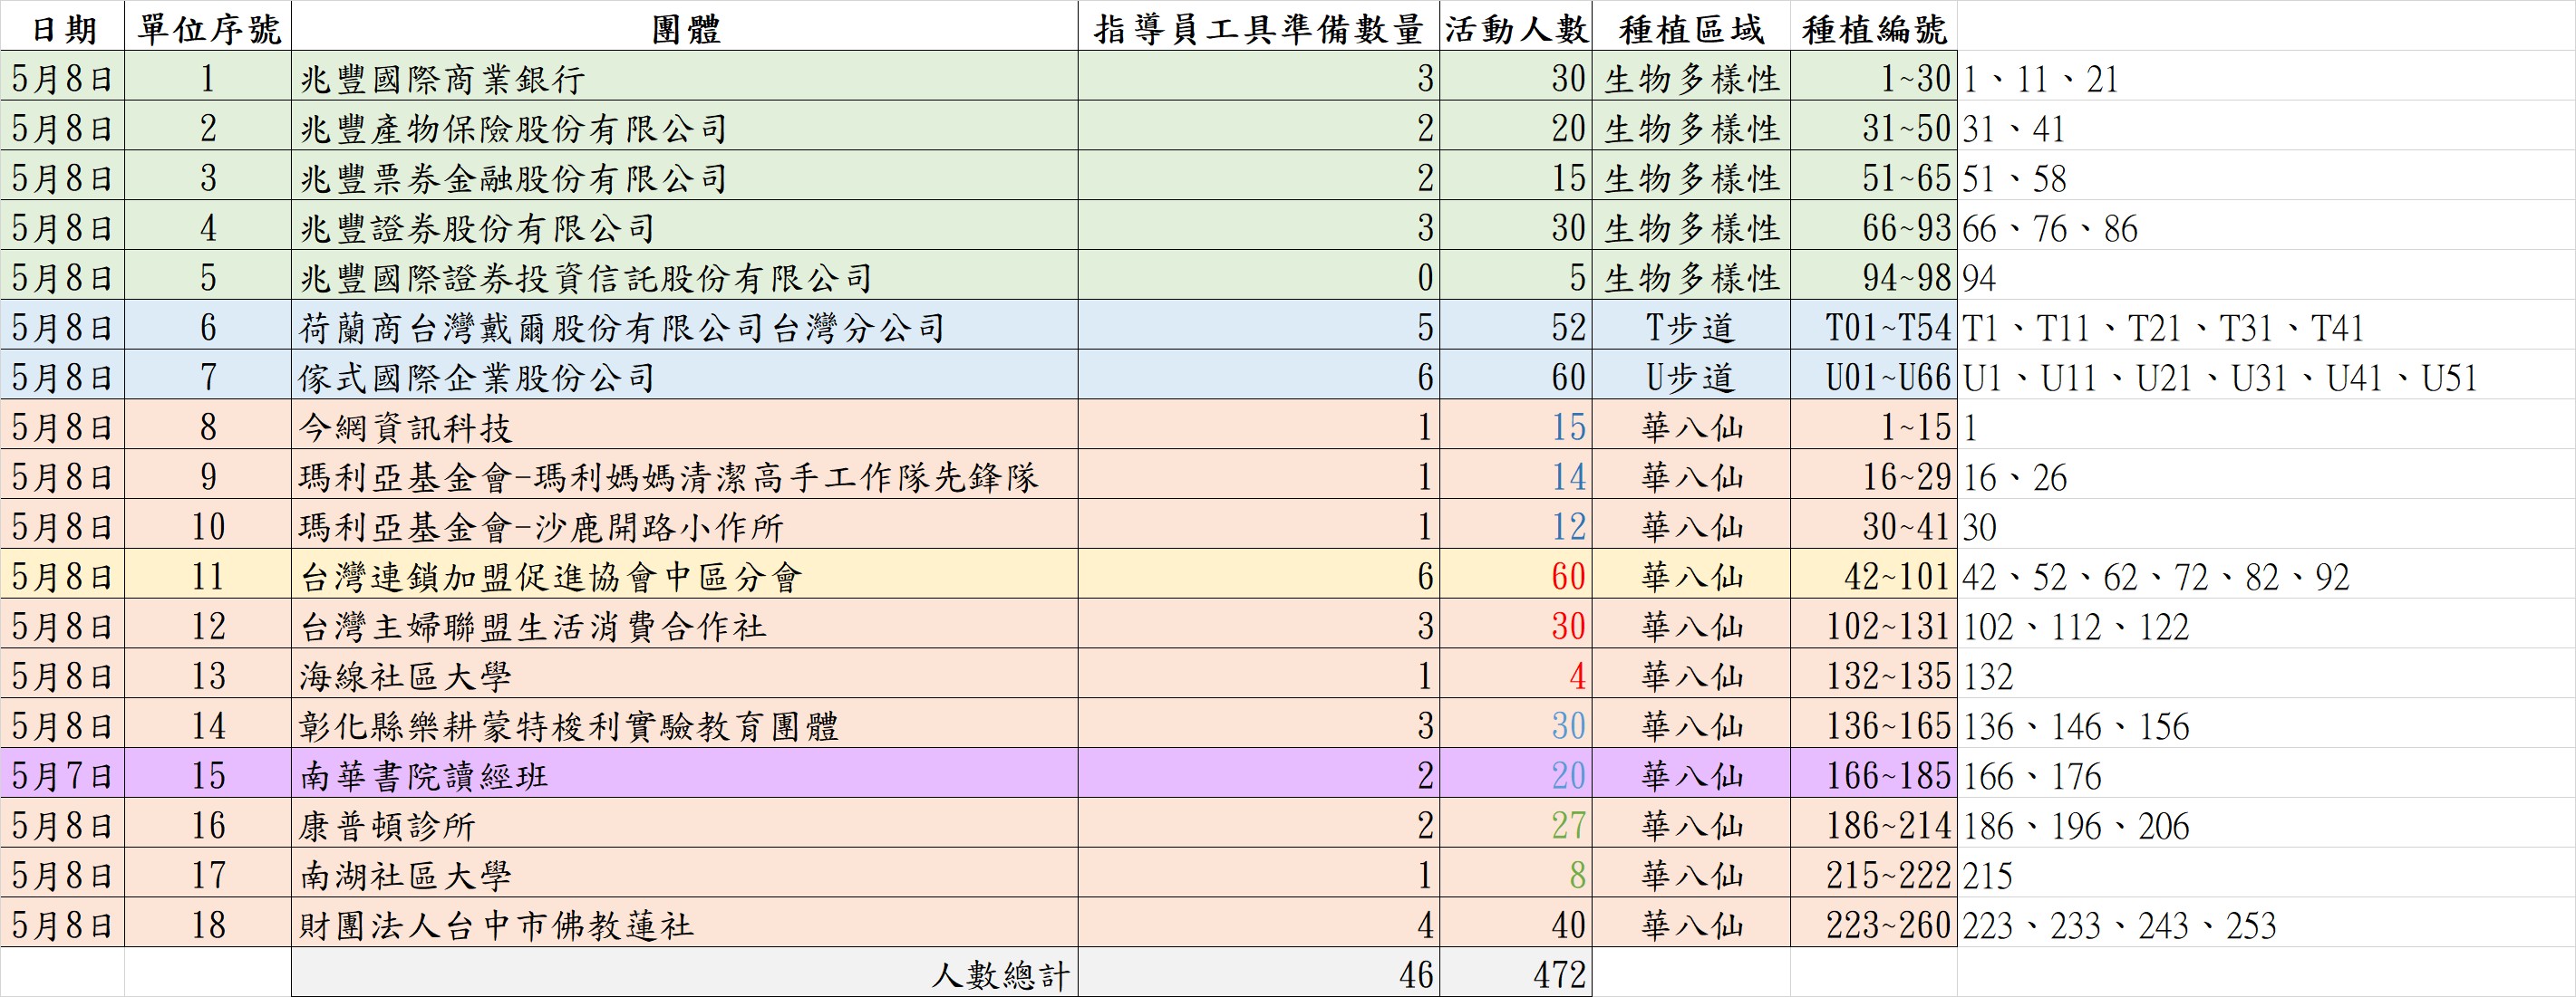
Task: Click the range cell 166~185
Action: 1874,774
